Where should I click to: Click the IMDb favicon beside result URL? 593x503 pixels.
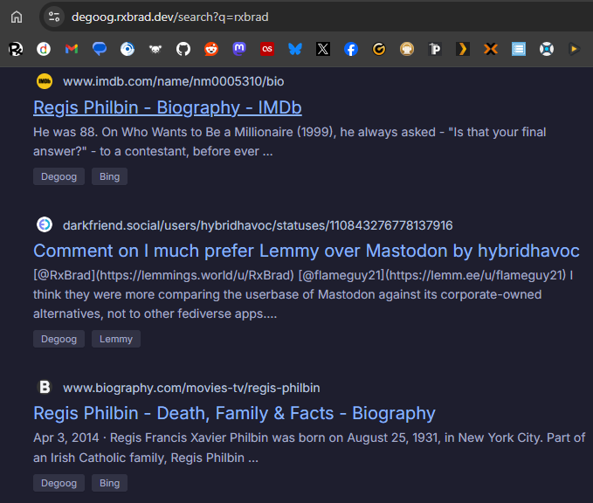[45, 81]
